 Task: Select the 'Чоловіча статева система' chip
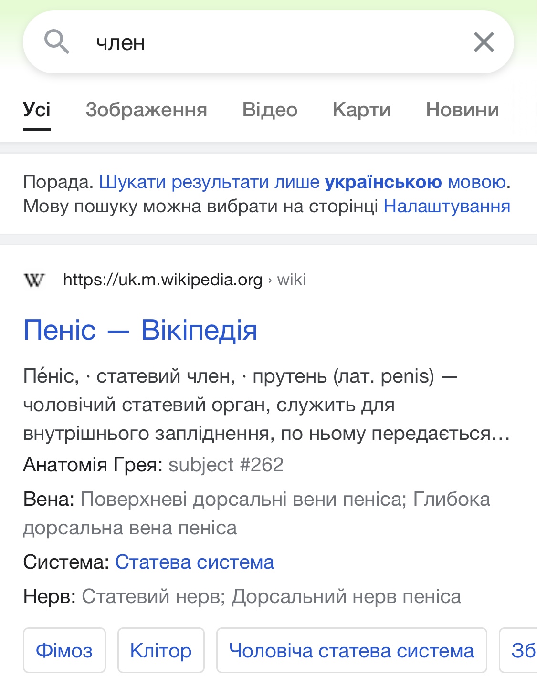(352, 650)
